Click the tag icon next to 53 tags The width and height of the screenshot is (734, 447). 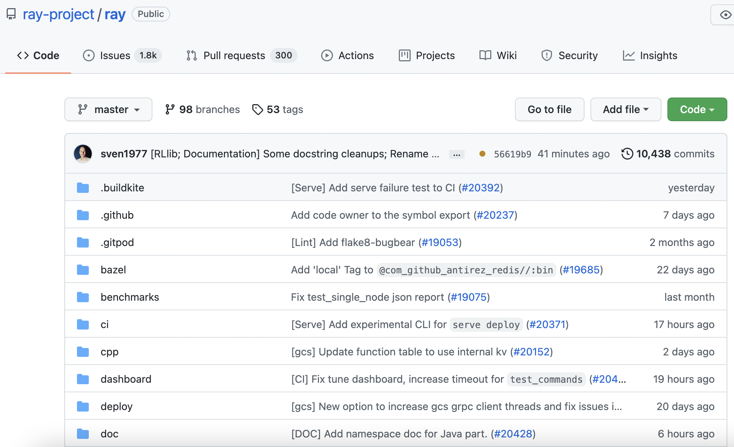[257, 109]
